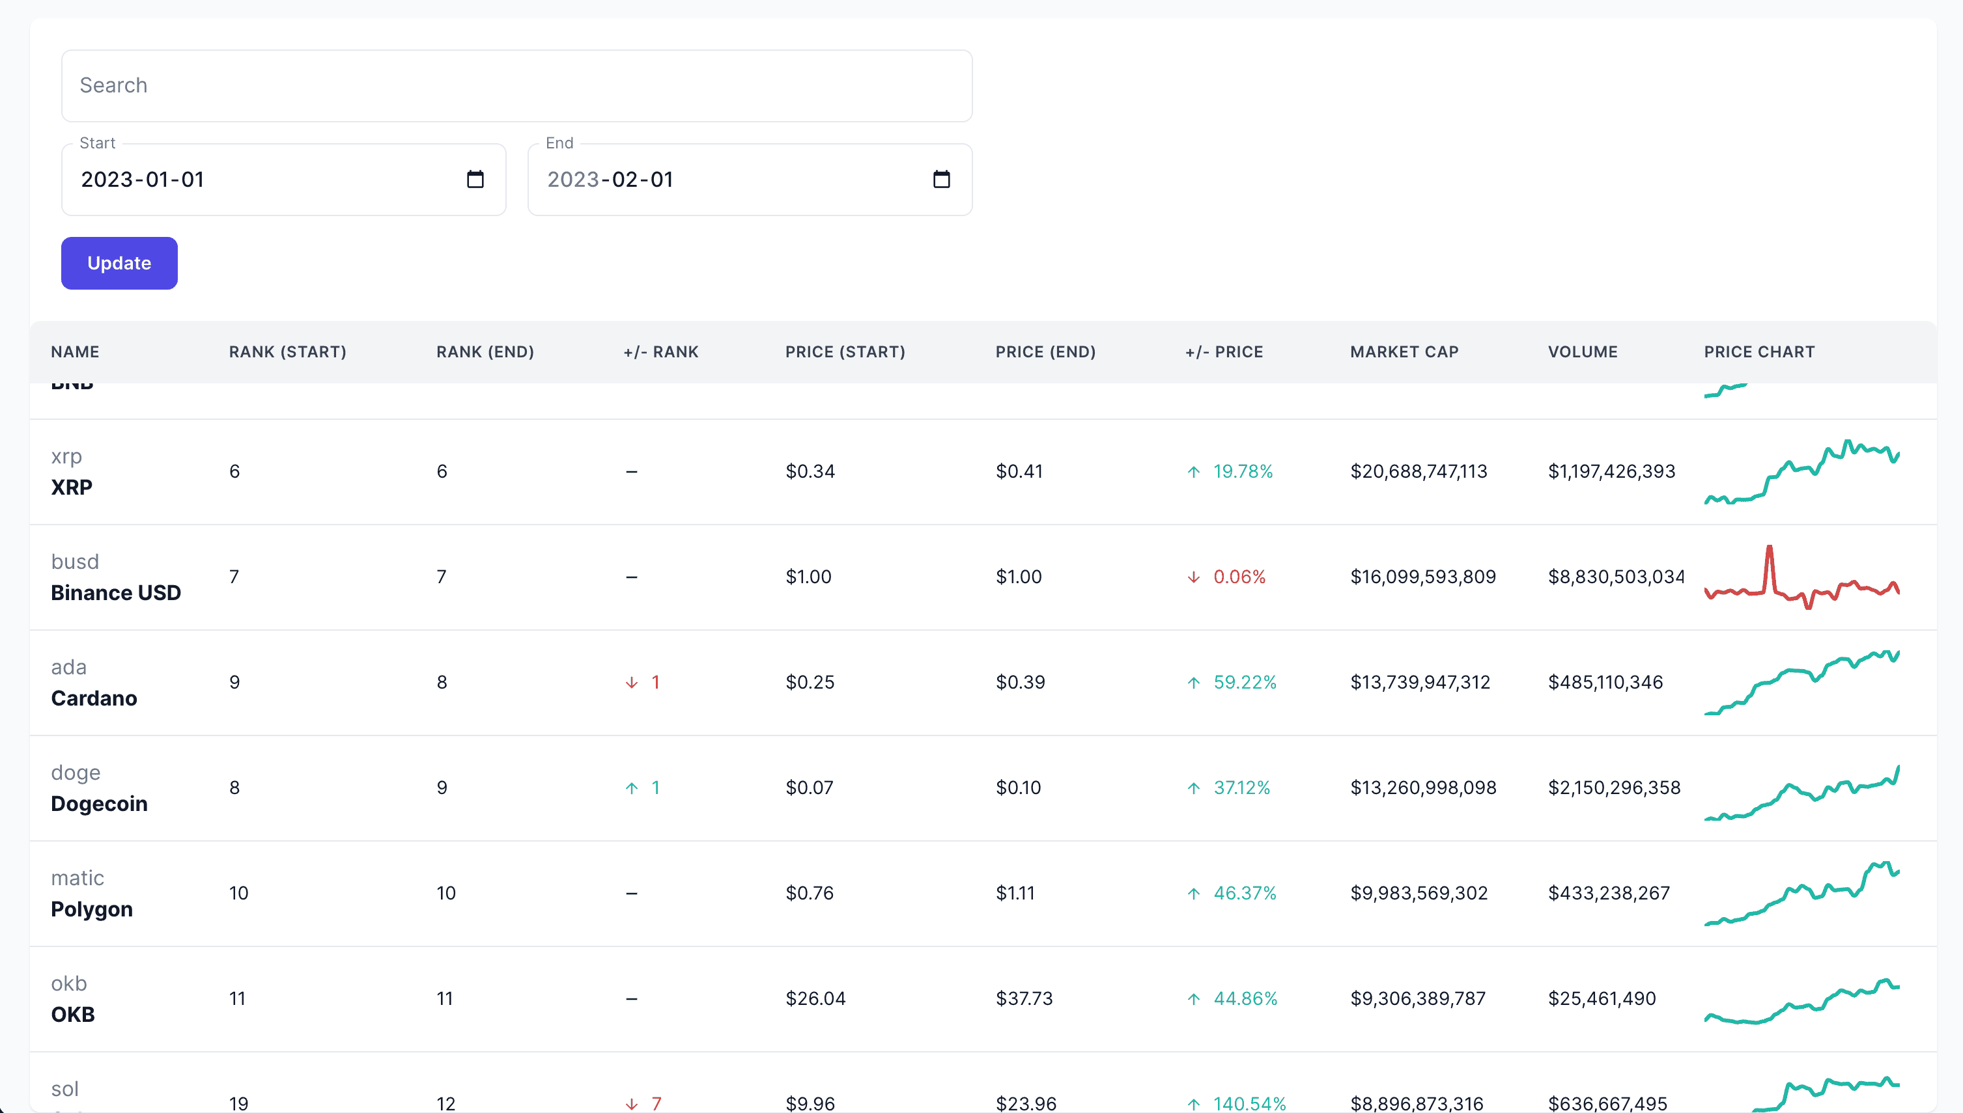The height and width of the screenshot is (1113, 1963).
Task: Select the Dogecoin coin name
Action: [100, 803]
